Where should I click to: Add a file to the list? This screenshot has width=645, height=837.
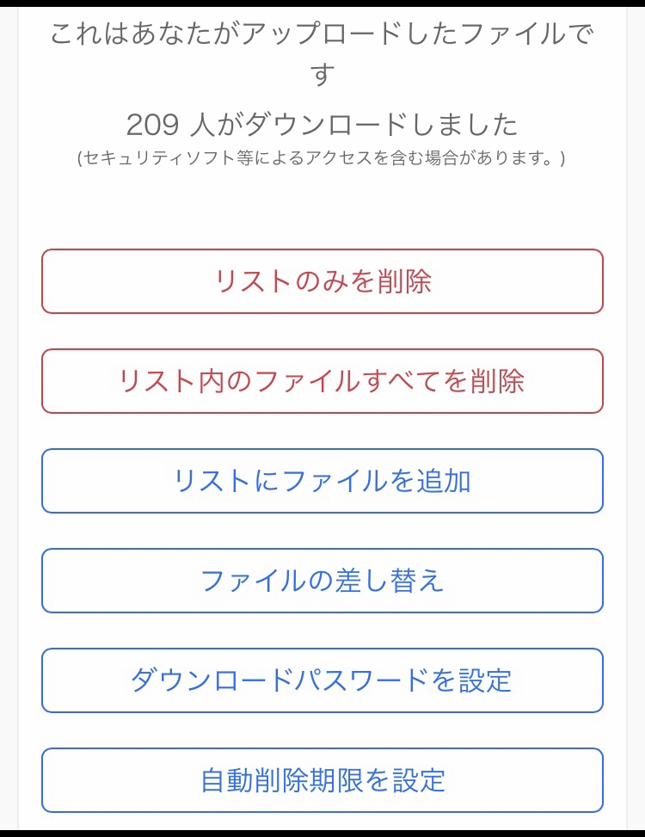coord(322,481)
